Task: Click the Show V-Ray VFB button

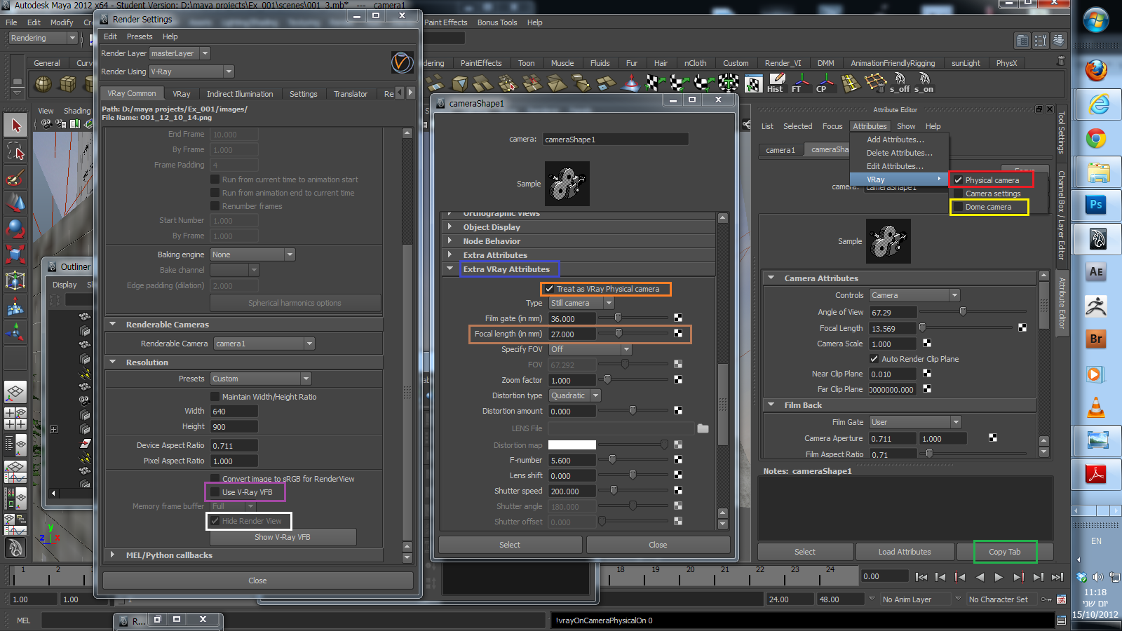Action: coord(283,537)
